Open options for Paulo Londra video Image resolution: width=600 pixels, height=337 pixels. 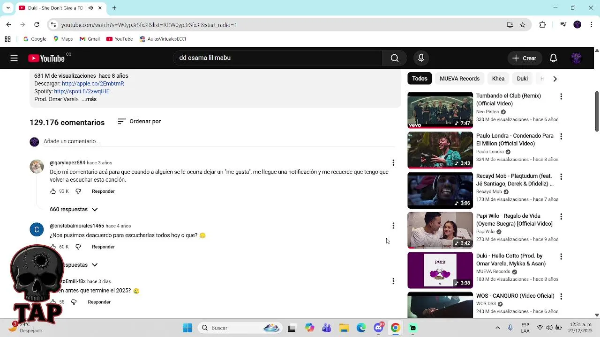[561, 136]
